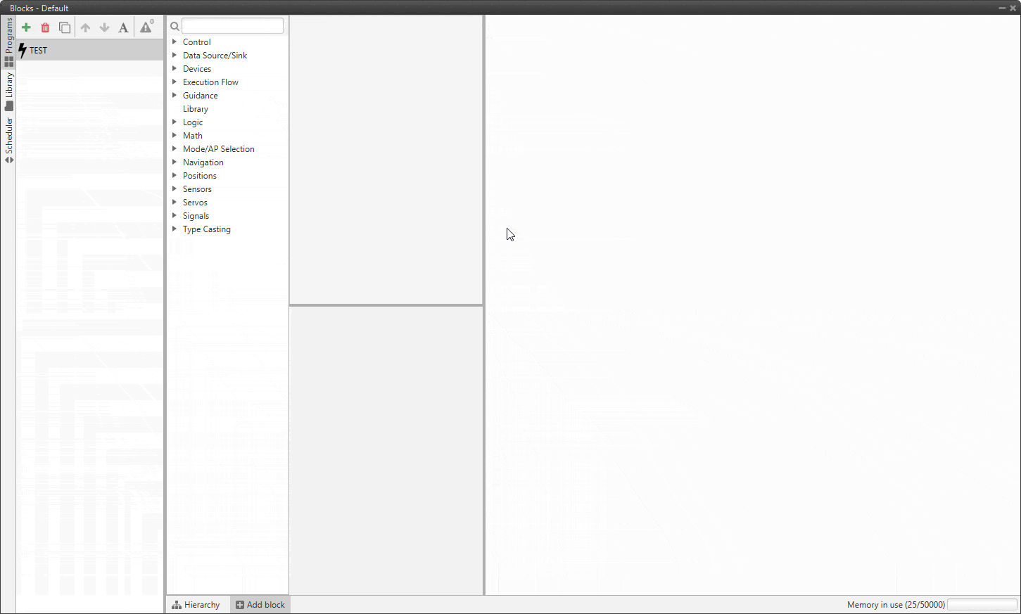Expand the Math block category
This screenshot has height=614, width=1021.
[175, 136]
